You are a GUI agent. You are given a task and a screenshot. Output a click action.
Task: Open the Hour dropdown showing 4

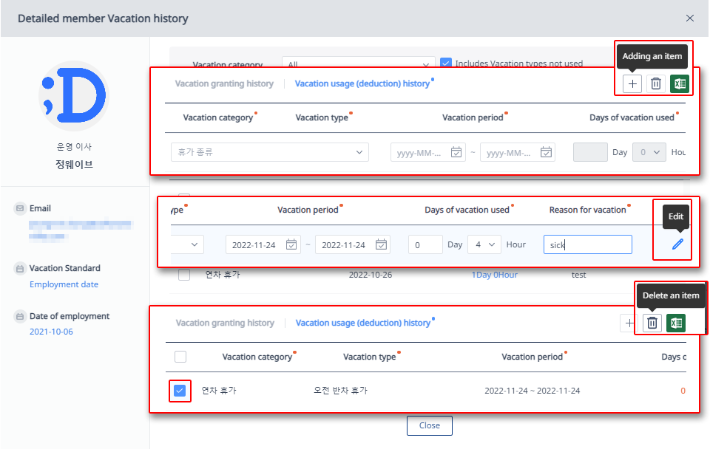[484, 244]
